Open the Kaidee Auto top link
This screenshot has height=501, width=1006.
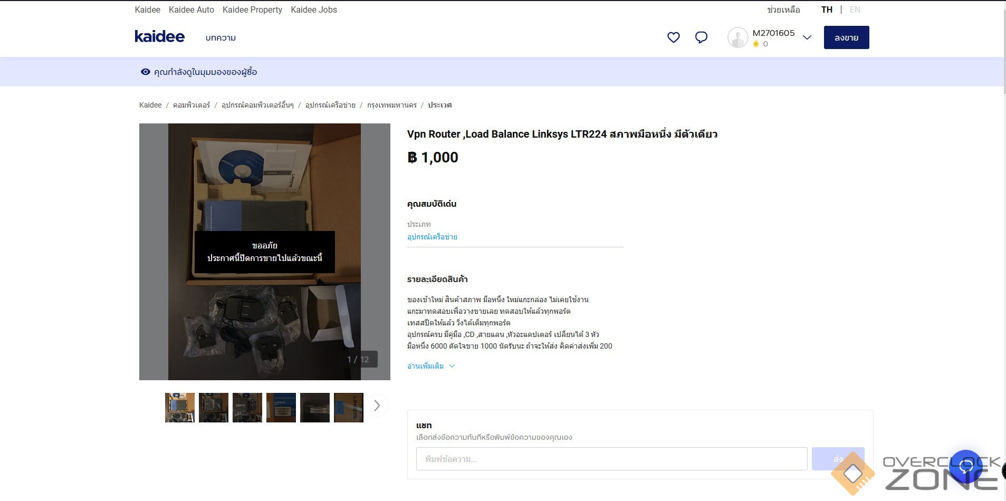click(191, 9)
